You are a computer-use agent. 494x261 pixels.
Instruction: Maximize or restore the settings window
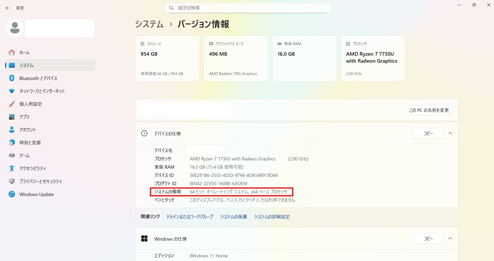[x=474, y=5]
